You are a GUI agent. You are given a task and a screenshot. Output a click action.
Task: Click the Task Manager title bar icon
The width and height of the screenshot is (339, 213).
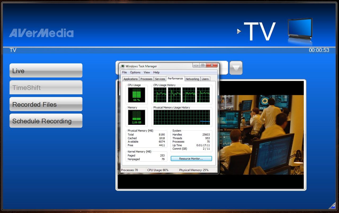123,66
